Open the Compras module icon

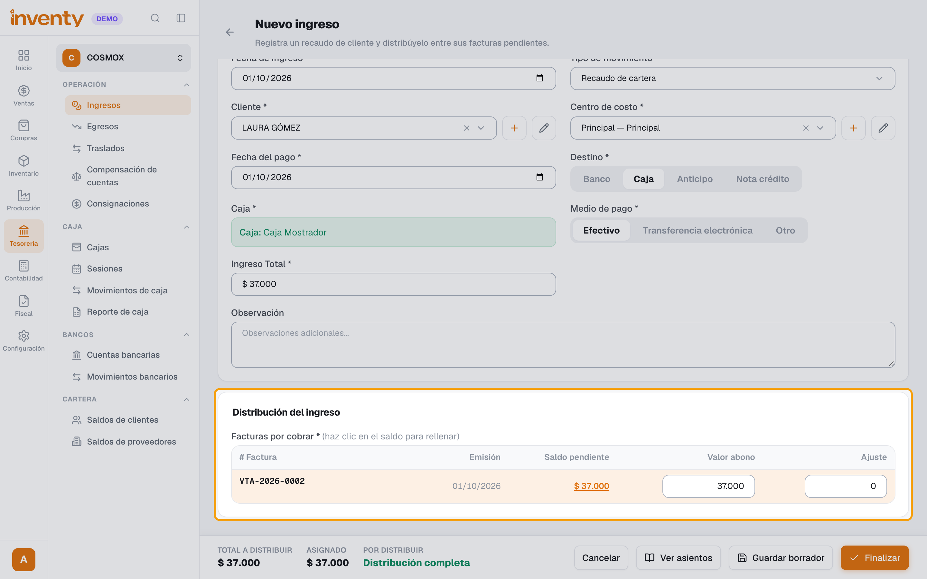24,130
